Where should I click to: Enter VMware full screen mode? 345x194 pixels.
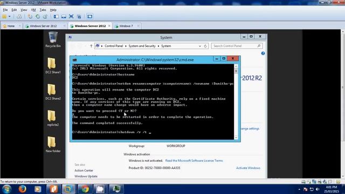coord(71,17)
